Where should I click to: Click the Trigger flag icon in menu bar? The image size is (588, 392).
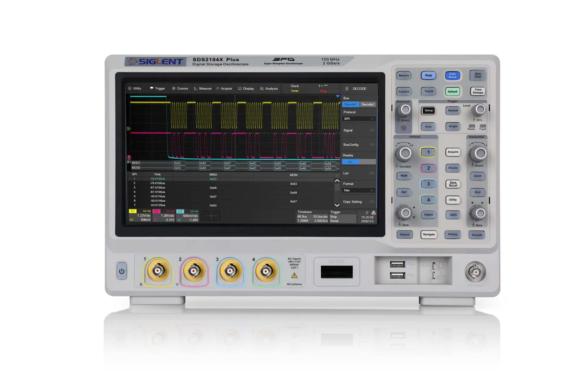(152, 89)
